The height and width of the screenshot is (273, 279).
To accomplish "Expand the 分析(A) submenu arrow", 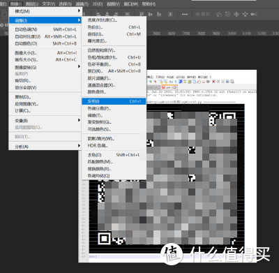I will pos(79,146).
